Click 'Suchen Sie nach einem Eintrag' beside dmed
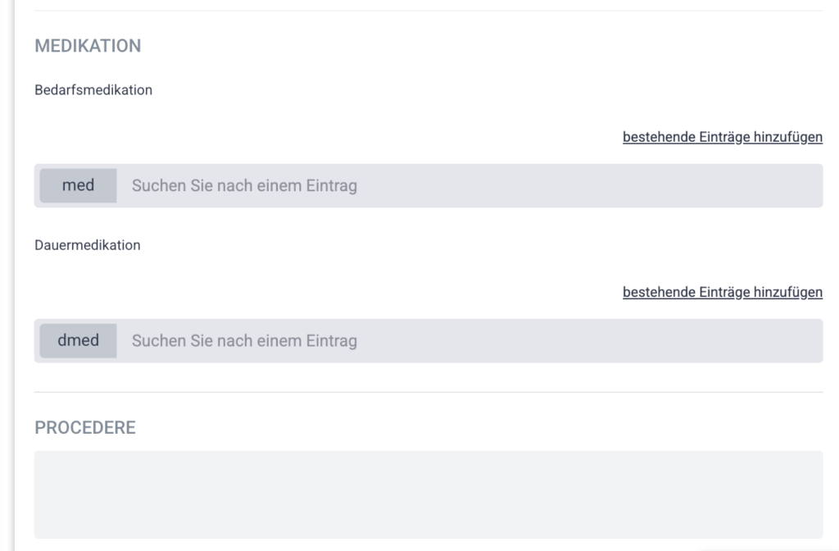The image size is (839, 551). (x=244, y=340)
